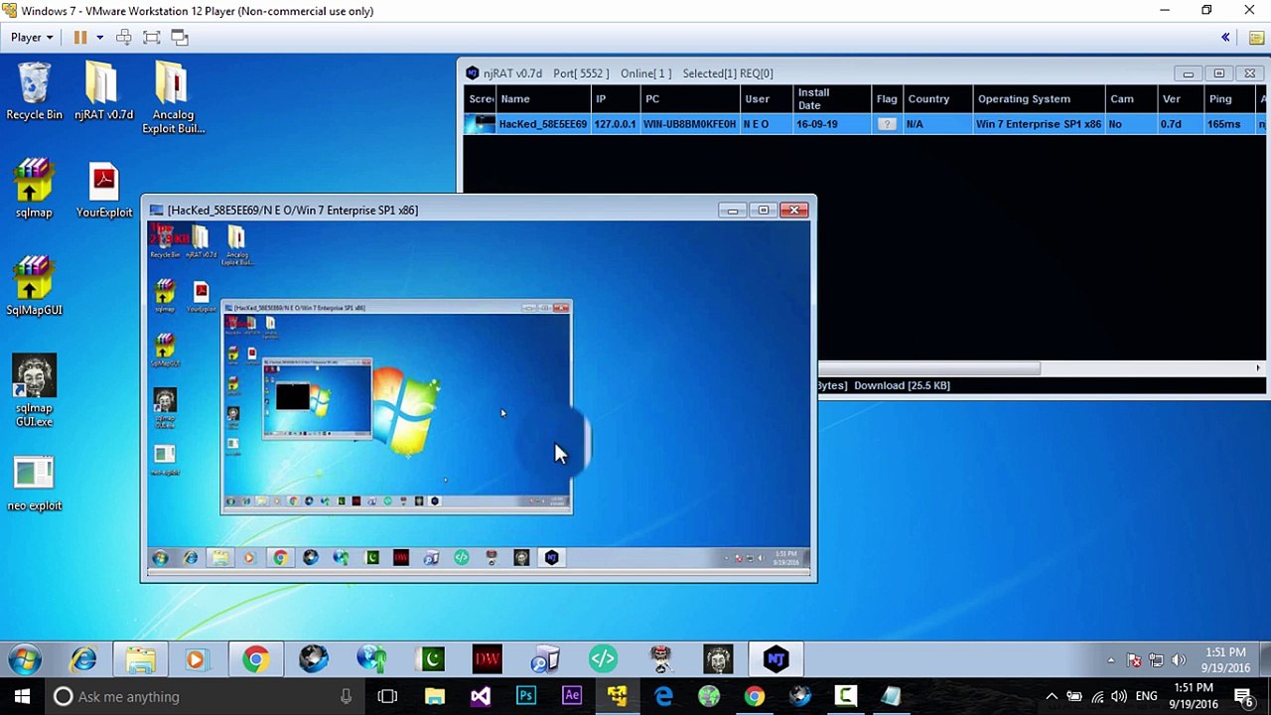Open the Player menu dropdown
Image resolution: width=1271 pixels, height=715 pixels.
click(32, 38)
